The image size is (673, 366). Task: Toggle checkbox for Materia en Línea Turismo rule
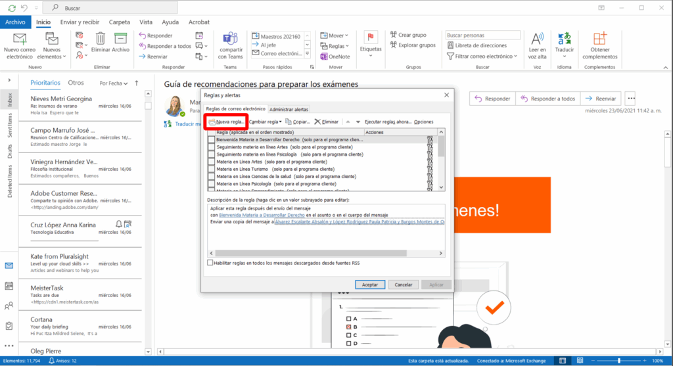[x=211, y=169]
